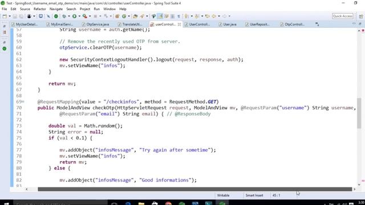Click the Smart Insert status bar entry
Image resolution: width=365 pixels, height=205 pixels.
click(254, 195)
